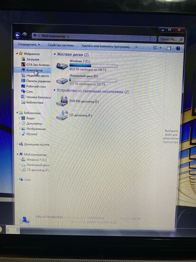Click Удалить или изменить программу
196x262 pixels.
(106, 46)
